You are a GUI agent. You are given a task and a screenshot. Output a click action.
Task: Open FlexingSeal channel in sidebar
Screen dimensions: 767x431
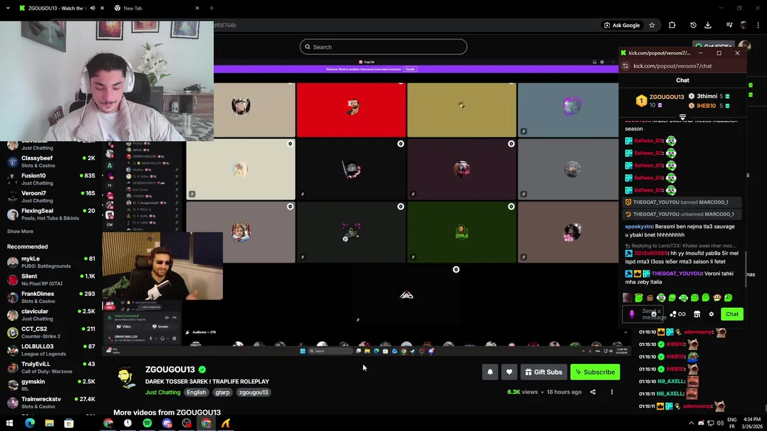[51, 214]
